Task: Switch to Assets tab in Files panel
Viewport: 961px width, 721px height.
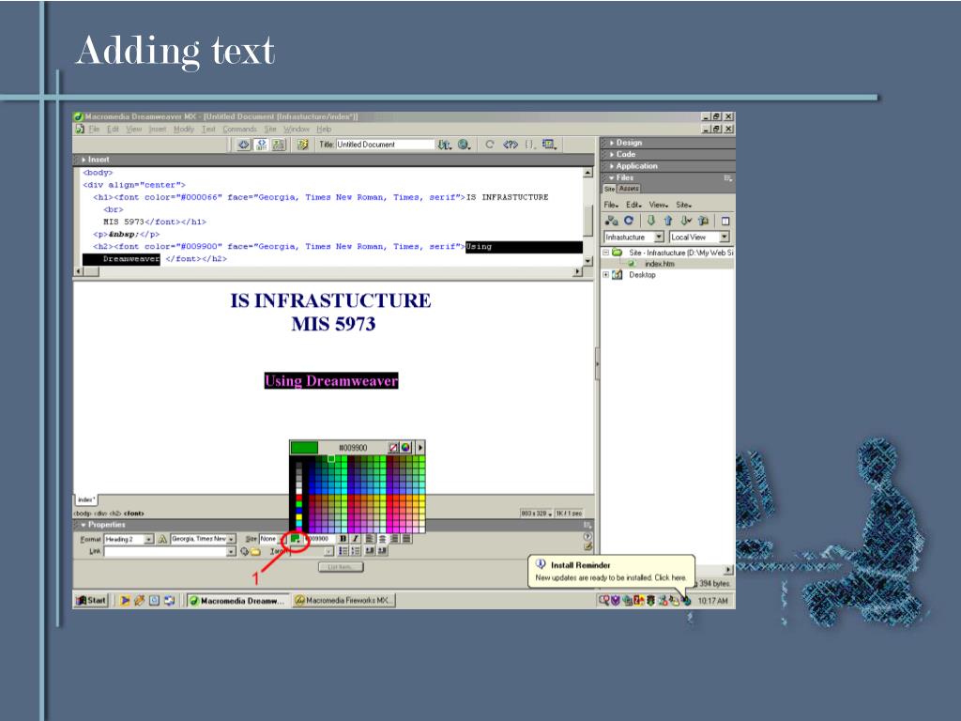Action: tap(629, 189)
